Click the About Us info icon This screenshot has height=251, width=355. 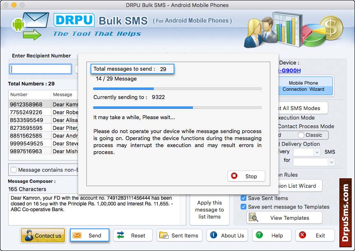click(x=213, y=235)
